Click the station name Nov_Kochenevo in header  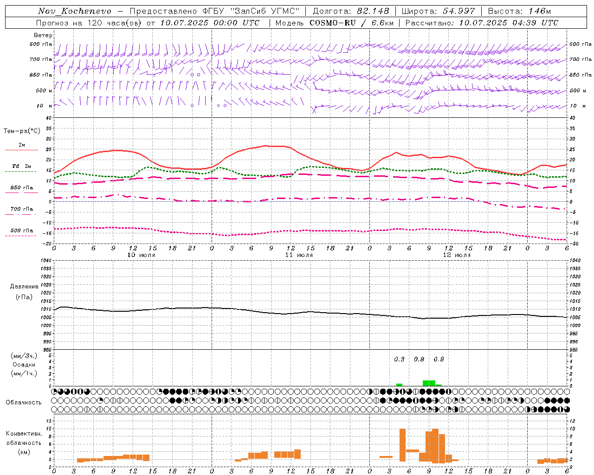click(x=75, y=11)
